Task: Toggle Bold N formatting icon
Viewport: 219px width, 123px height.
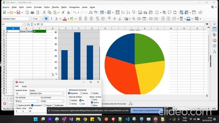Action: pyautogui.click(x=46, y=19)
